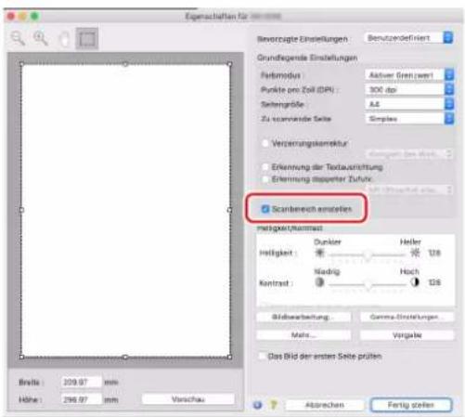Click the low contrast circle icon
Screen dimensions: 465x417
coord(319,282)
